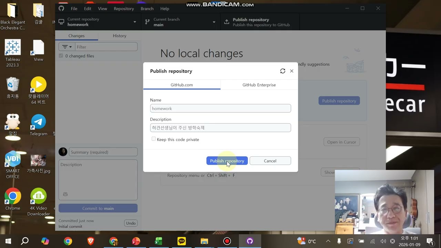The image size is (441, 248).
Task: Open Excel from the taskbar
Action: (159, 241)
